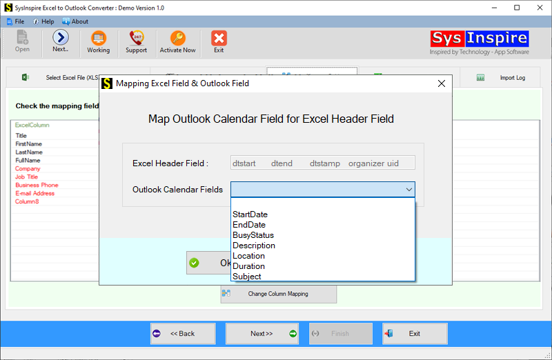Click the purple back arrow icon
This screenshot has width=552, height=360.
tap(157, 333)
